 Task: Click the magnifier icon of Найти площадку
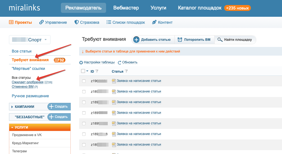220,40
